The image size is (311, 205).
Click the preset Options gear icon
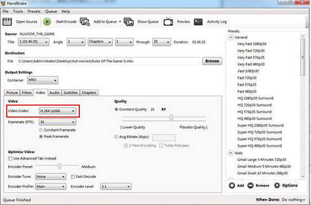[277, 185]
